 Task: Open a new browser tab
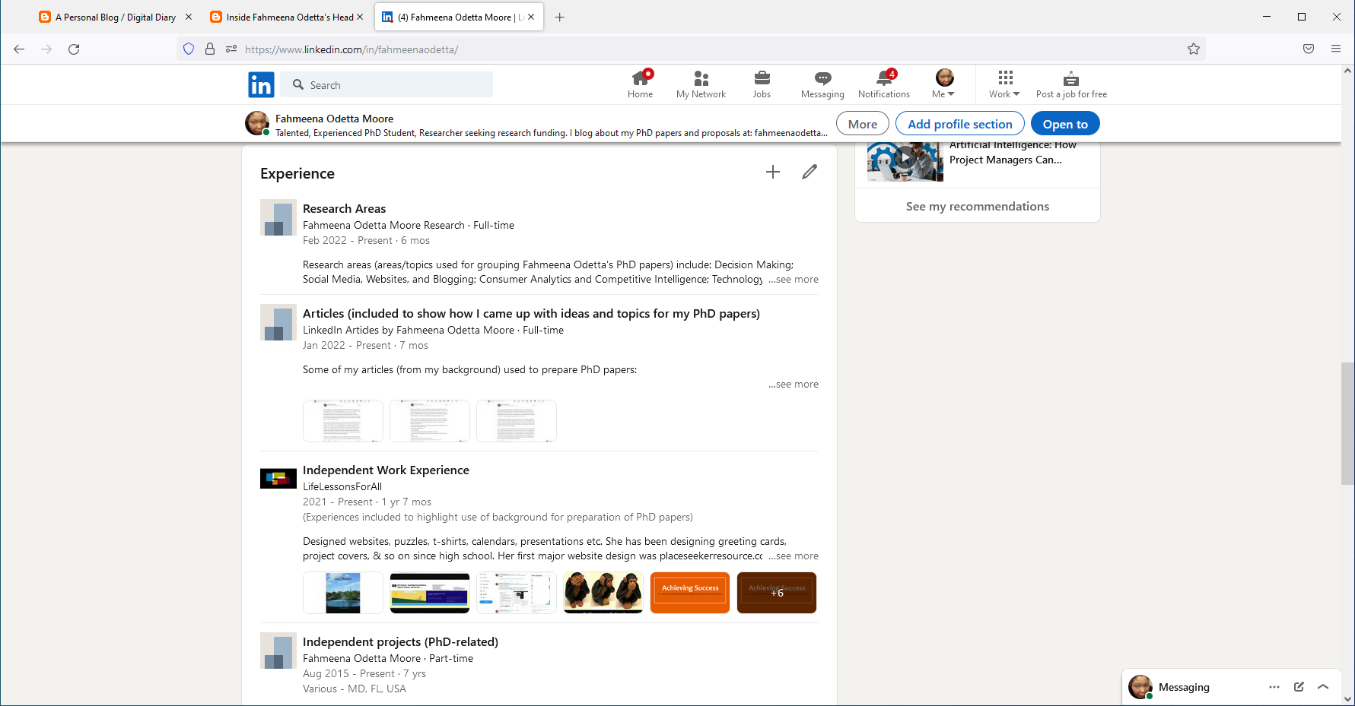560,17
